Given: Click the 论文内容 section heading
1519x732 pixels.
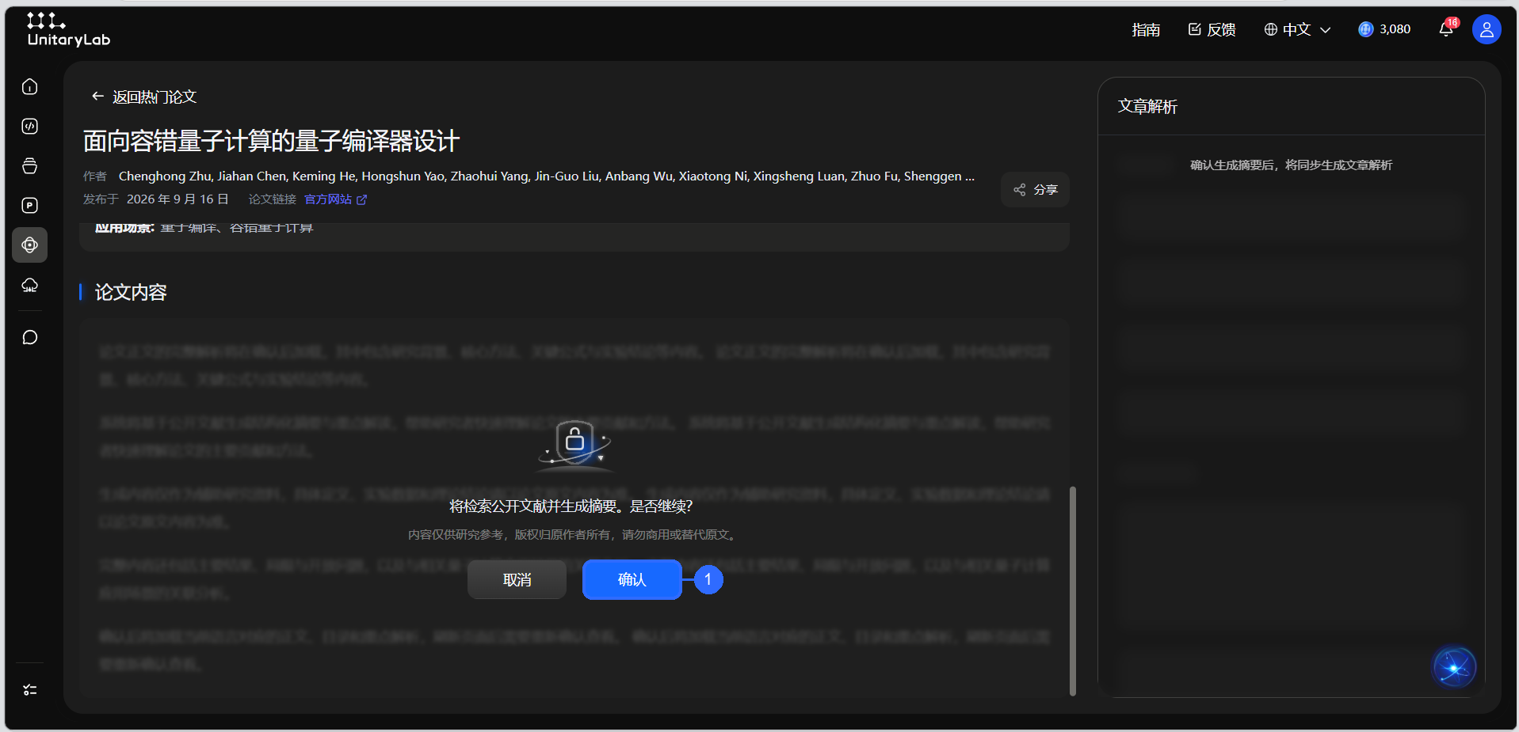Looking at the screenshot, I should pos(131,292).
